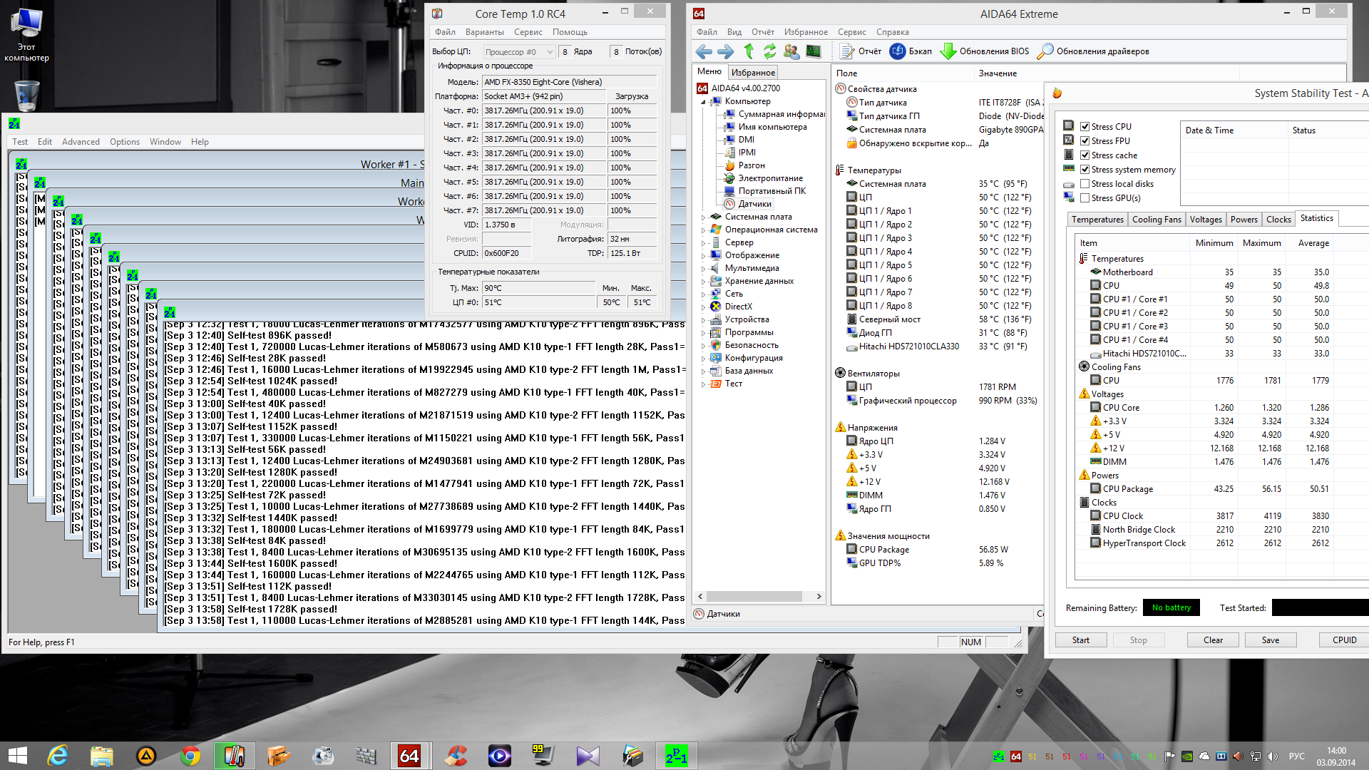This screenshot has width=1369, height=770.
Task: Expand the Операционная система tree node
Action: pos(703,230)
